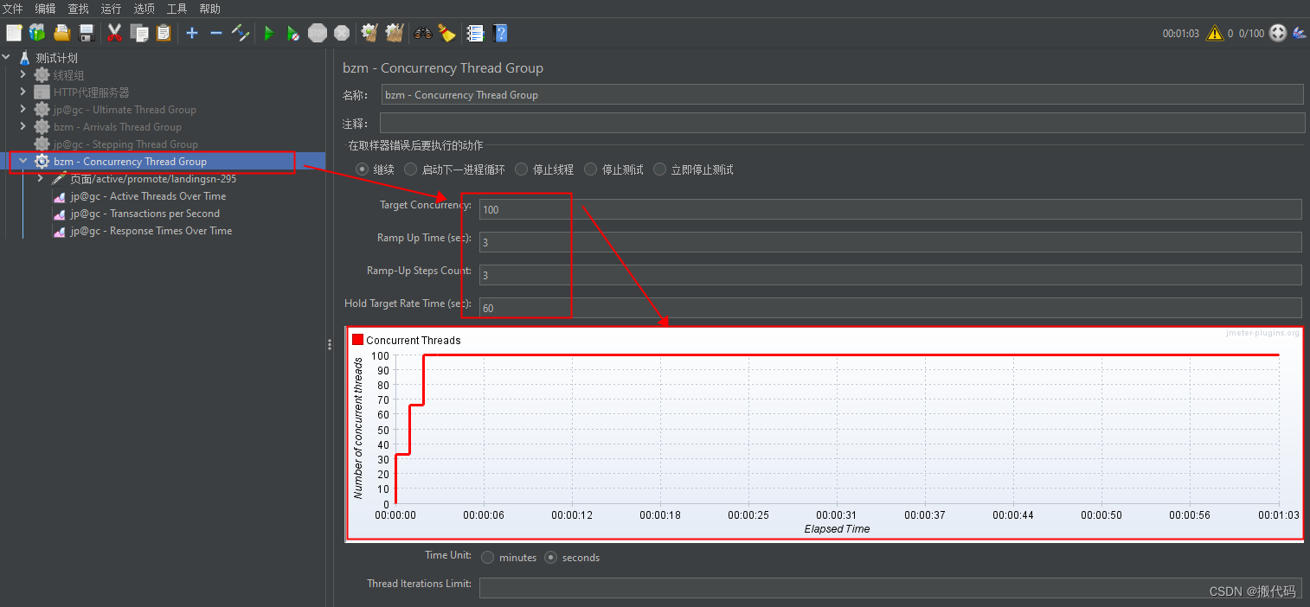Click the Thread Iterations Limit field
Viewport: 1310px width, 607px height.
tap(890, 588)
